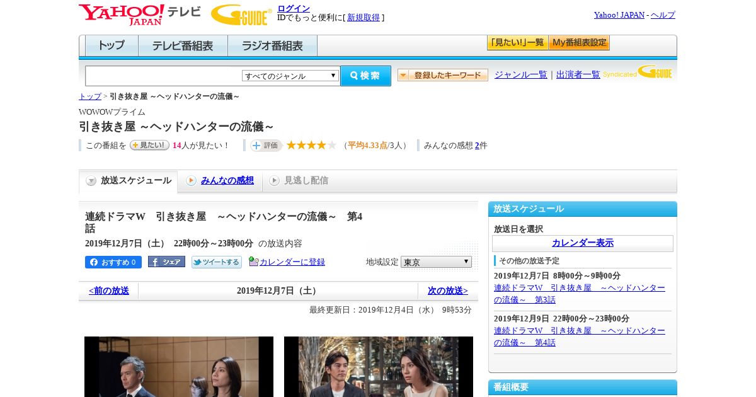756x397 pixels.
Task: Open the「見たい!」一覧 button
Action: 517,43
